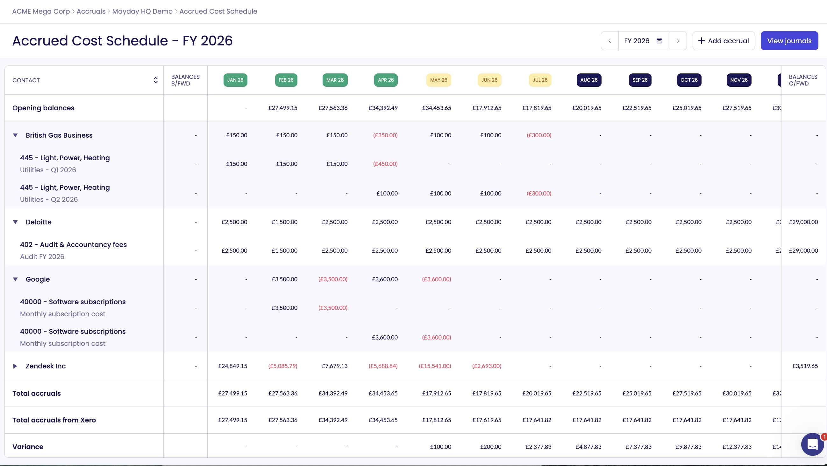Screen dimensions: 827x466
Task: Go to previous fiscal year arrow
Action: coord(610,41)
